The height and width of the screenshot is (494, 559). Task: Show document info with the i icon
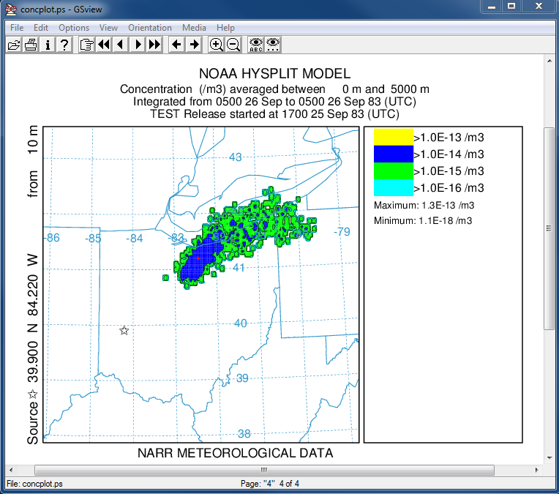(x=48, y=45)
